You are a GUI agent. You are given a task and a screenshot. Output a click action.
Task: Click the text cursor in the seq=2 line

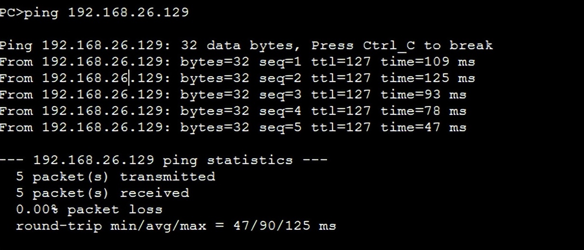(x=129, y=78)
